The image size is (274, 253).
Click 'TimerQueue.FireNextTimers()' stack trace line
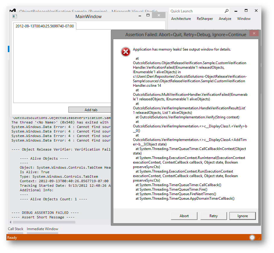tap(176, 194)
